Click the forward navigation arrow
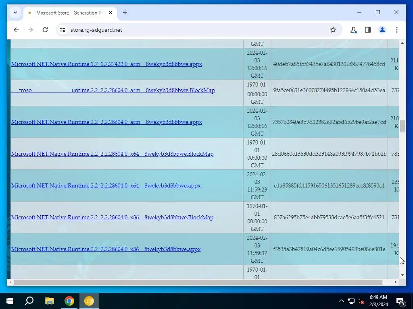The height and width of the screenshot is (309, 413). (x=31, y=30)
